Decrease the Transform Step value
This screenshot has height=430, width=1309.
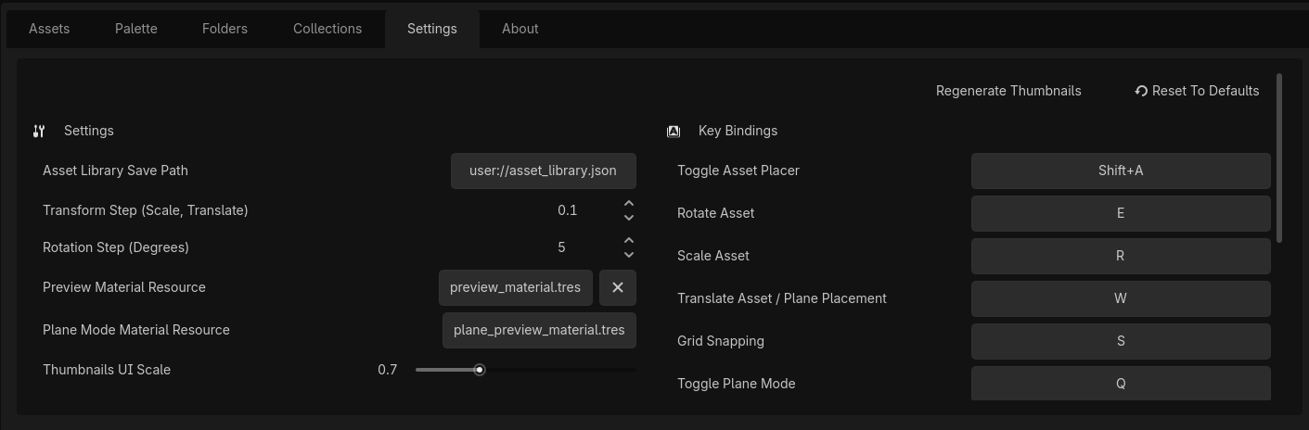(x=629, y=218)
